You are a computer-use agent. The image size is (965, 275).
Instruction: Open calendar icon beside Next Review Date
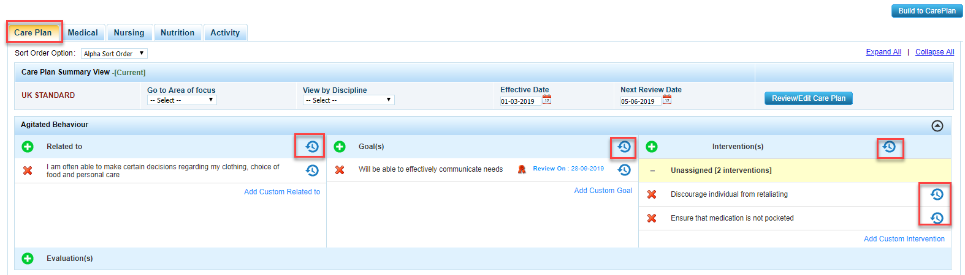tap(667, 100)
